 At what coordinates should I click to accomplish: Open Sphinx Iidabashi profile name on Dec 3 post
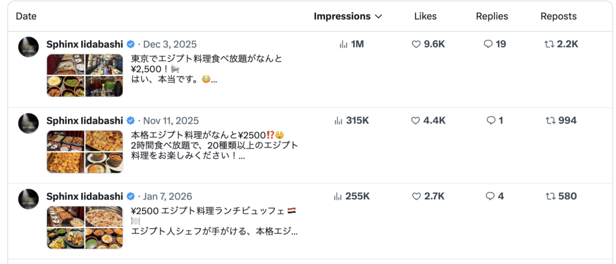[x=84, y=44]
